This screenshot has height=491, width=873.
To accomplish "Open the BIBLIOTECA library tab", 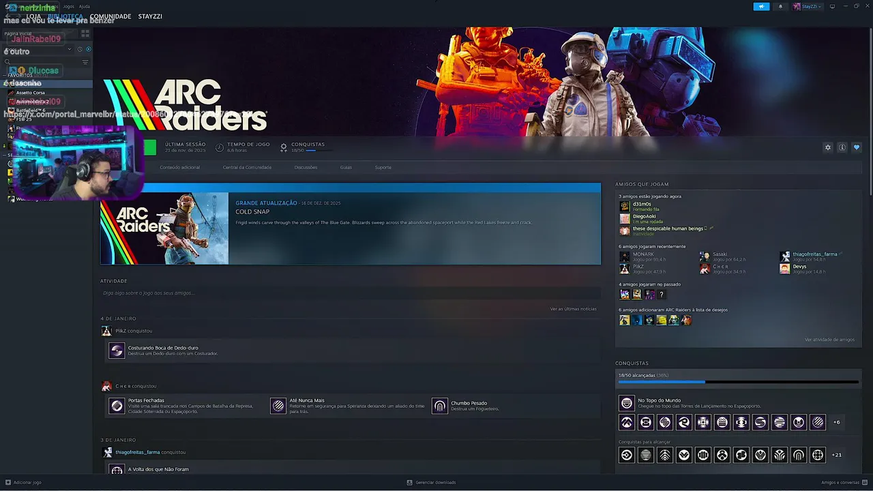I will click(x=65, y=16).
